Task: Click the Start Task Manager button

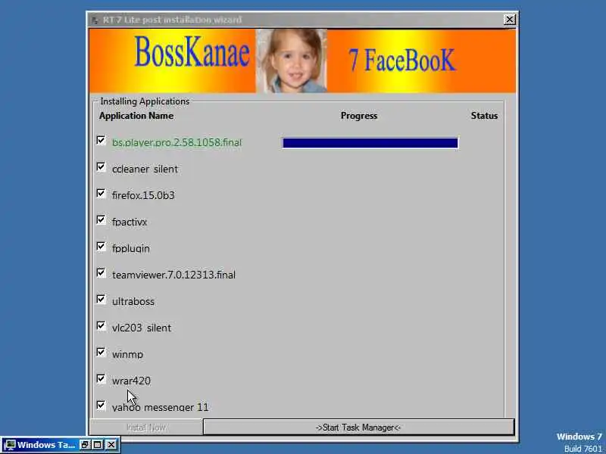Action: point(358,428)
